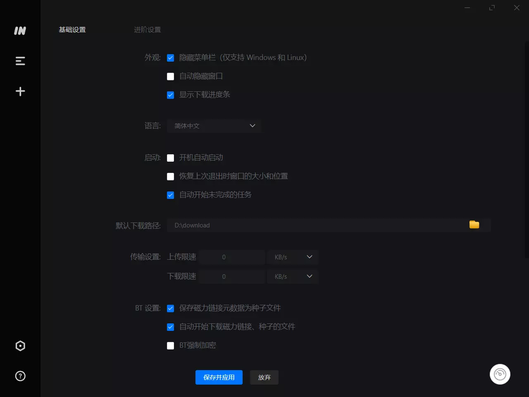This screenshot has height=397, width=529.
Task: Click the 上传限速 value input field
Action: click(231, 257)
